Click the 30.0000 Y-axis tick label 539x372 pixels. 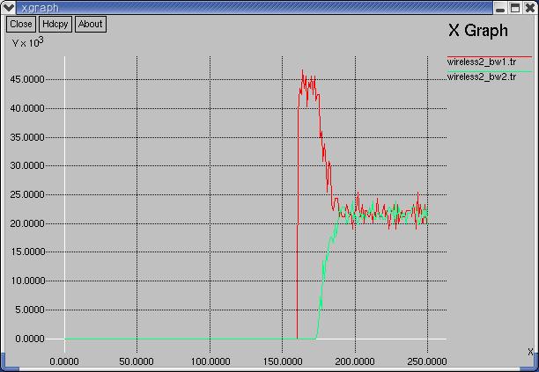click(x=27, y=165)
